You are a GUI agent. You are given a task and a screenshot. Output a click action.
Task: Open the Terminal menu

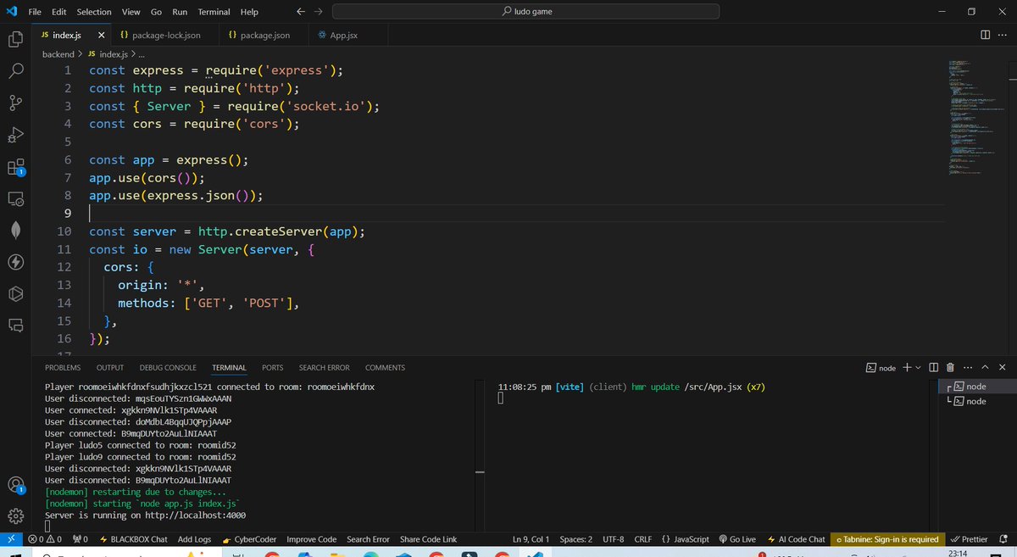click(x=214, y=12)
